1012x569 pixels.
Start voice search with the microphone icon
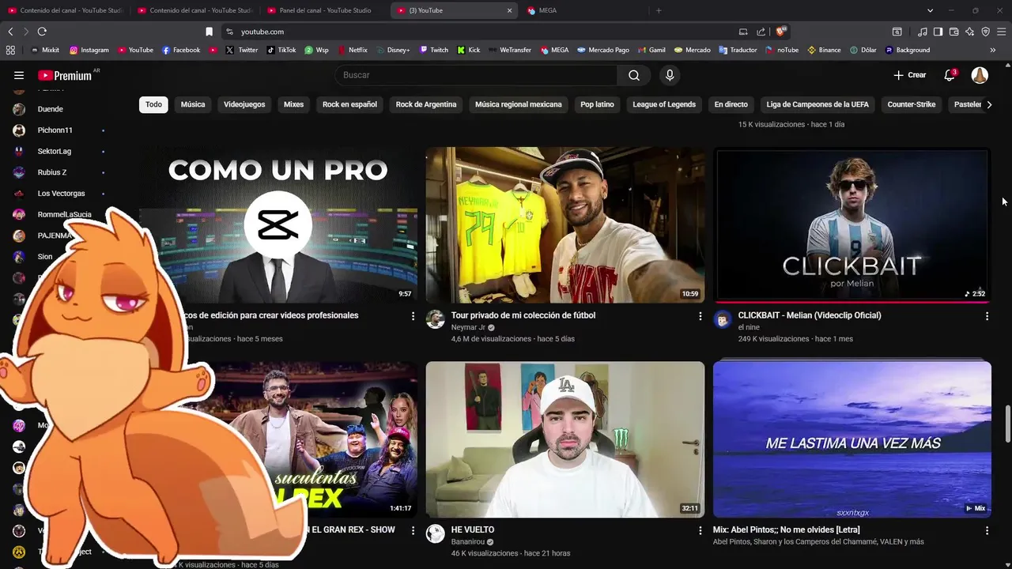(670, 75)
